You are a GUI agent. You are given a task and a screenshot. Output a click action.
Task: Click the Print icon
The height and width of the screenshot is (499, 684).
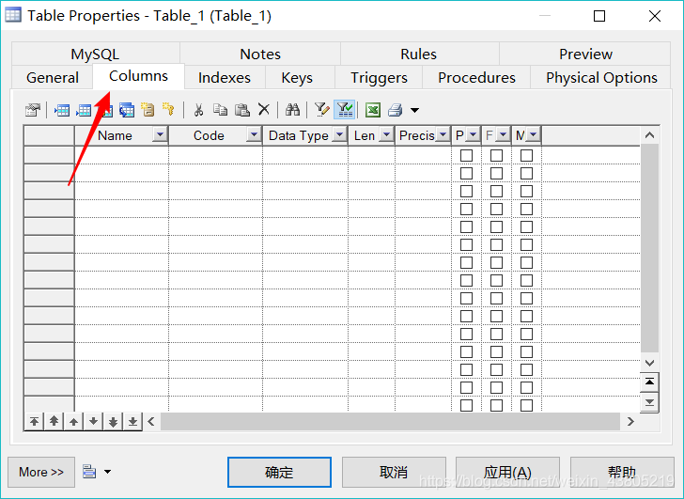pyautogui.click(x=396, y=110)
